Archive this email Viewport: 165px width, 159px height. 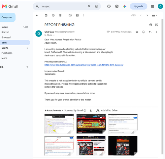click(46, 15)
